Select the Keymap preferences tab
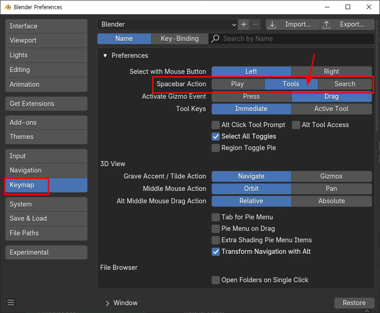Image resolution: width=380 pixels, height=313 pixels. [x=46, y=185]
